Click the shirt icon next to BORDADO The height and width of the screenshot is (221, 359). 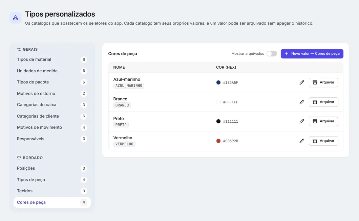[x=19, y=158]
